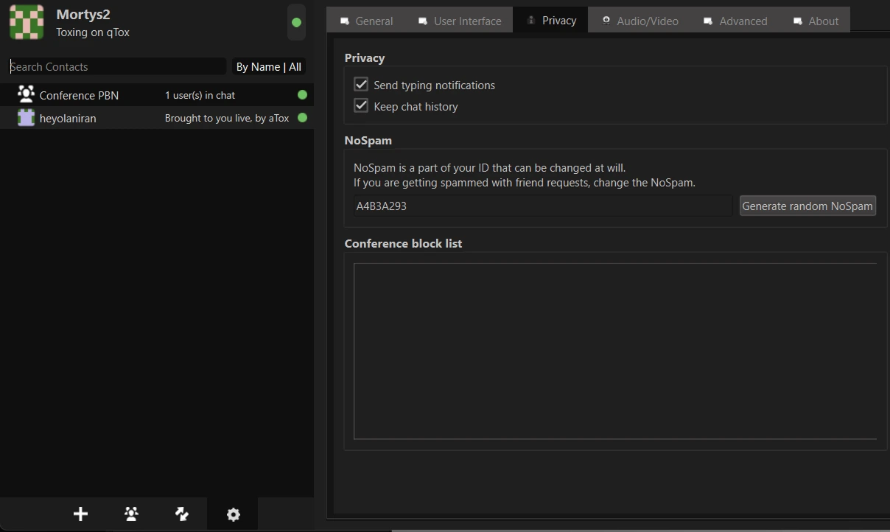Click the NoSpam value text field

point(542,206)
